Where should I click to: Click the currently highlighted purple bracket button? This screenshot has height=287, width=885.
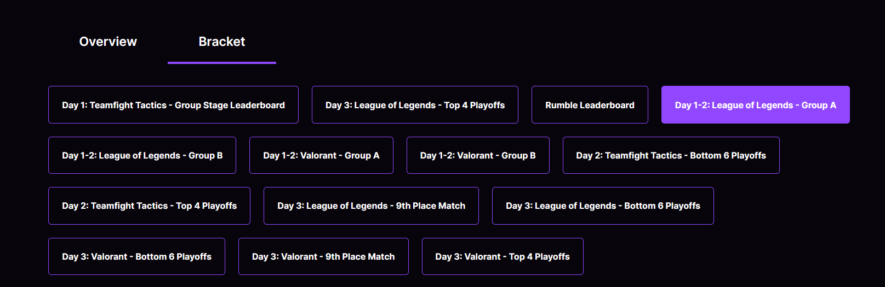(755, 105)
